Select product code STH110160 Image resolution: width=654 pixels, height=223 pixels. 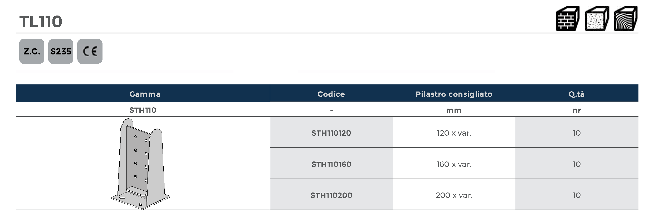(x=331, y=164)
